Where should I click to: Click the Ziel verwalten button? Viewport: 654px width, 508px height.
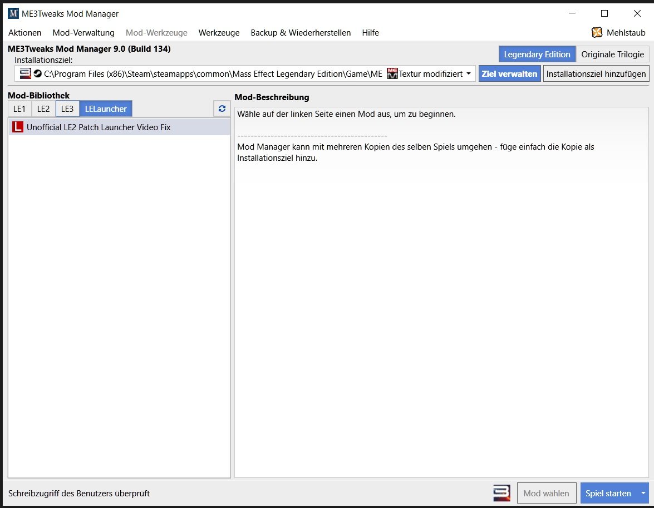pyautogui.click(x=510, y=74)
